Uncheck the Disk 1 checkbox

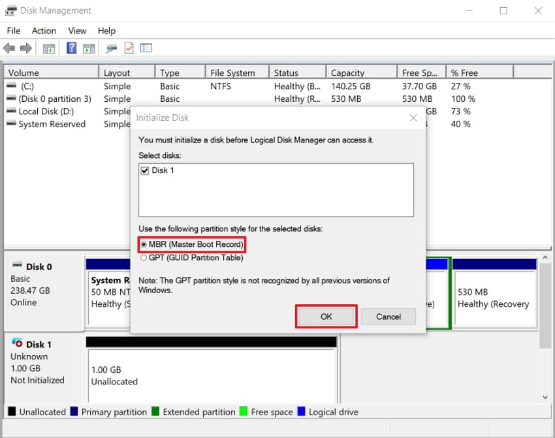144,170
